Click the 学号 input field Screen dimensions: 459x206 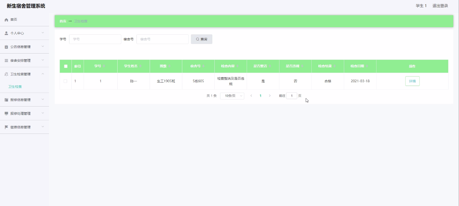pos(95,39)
